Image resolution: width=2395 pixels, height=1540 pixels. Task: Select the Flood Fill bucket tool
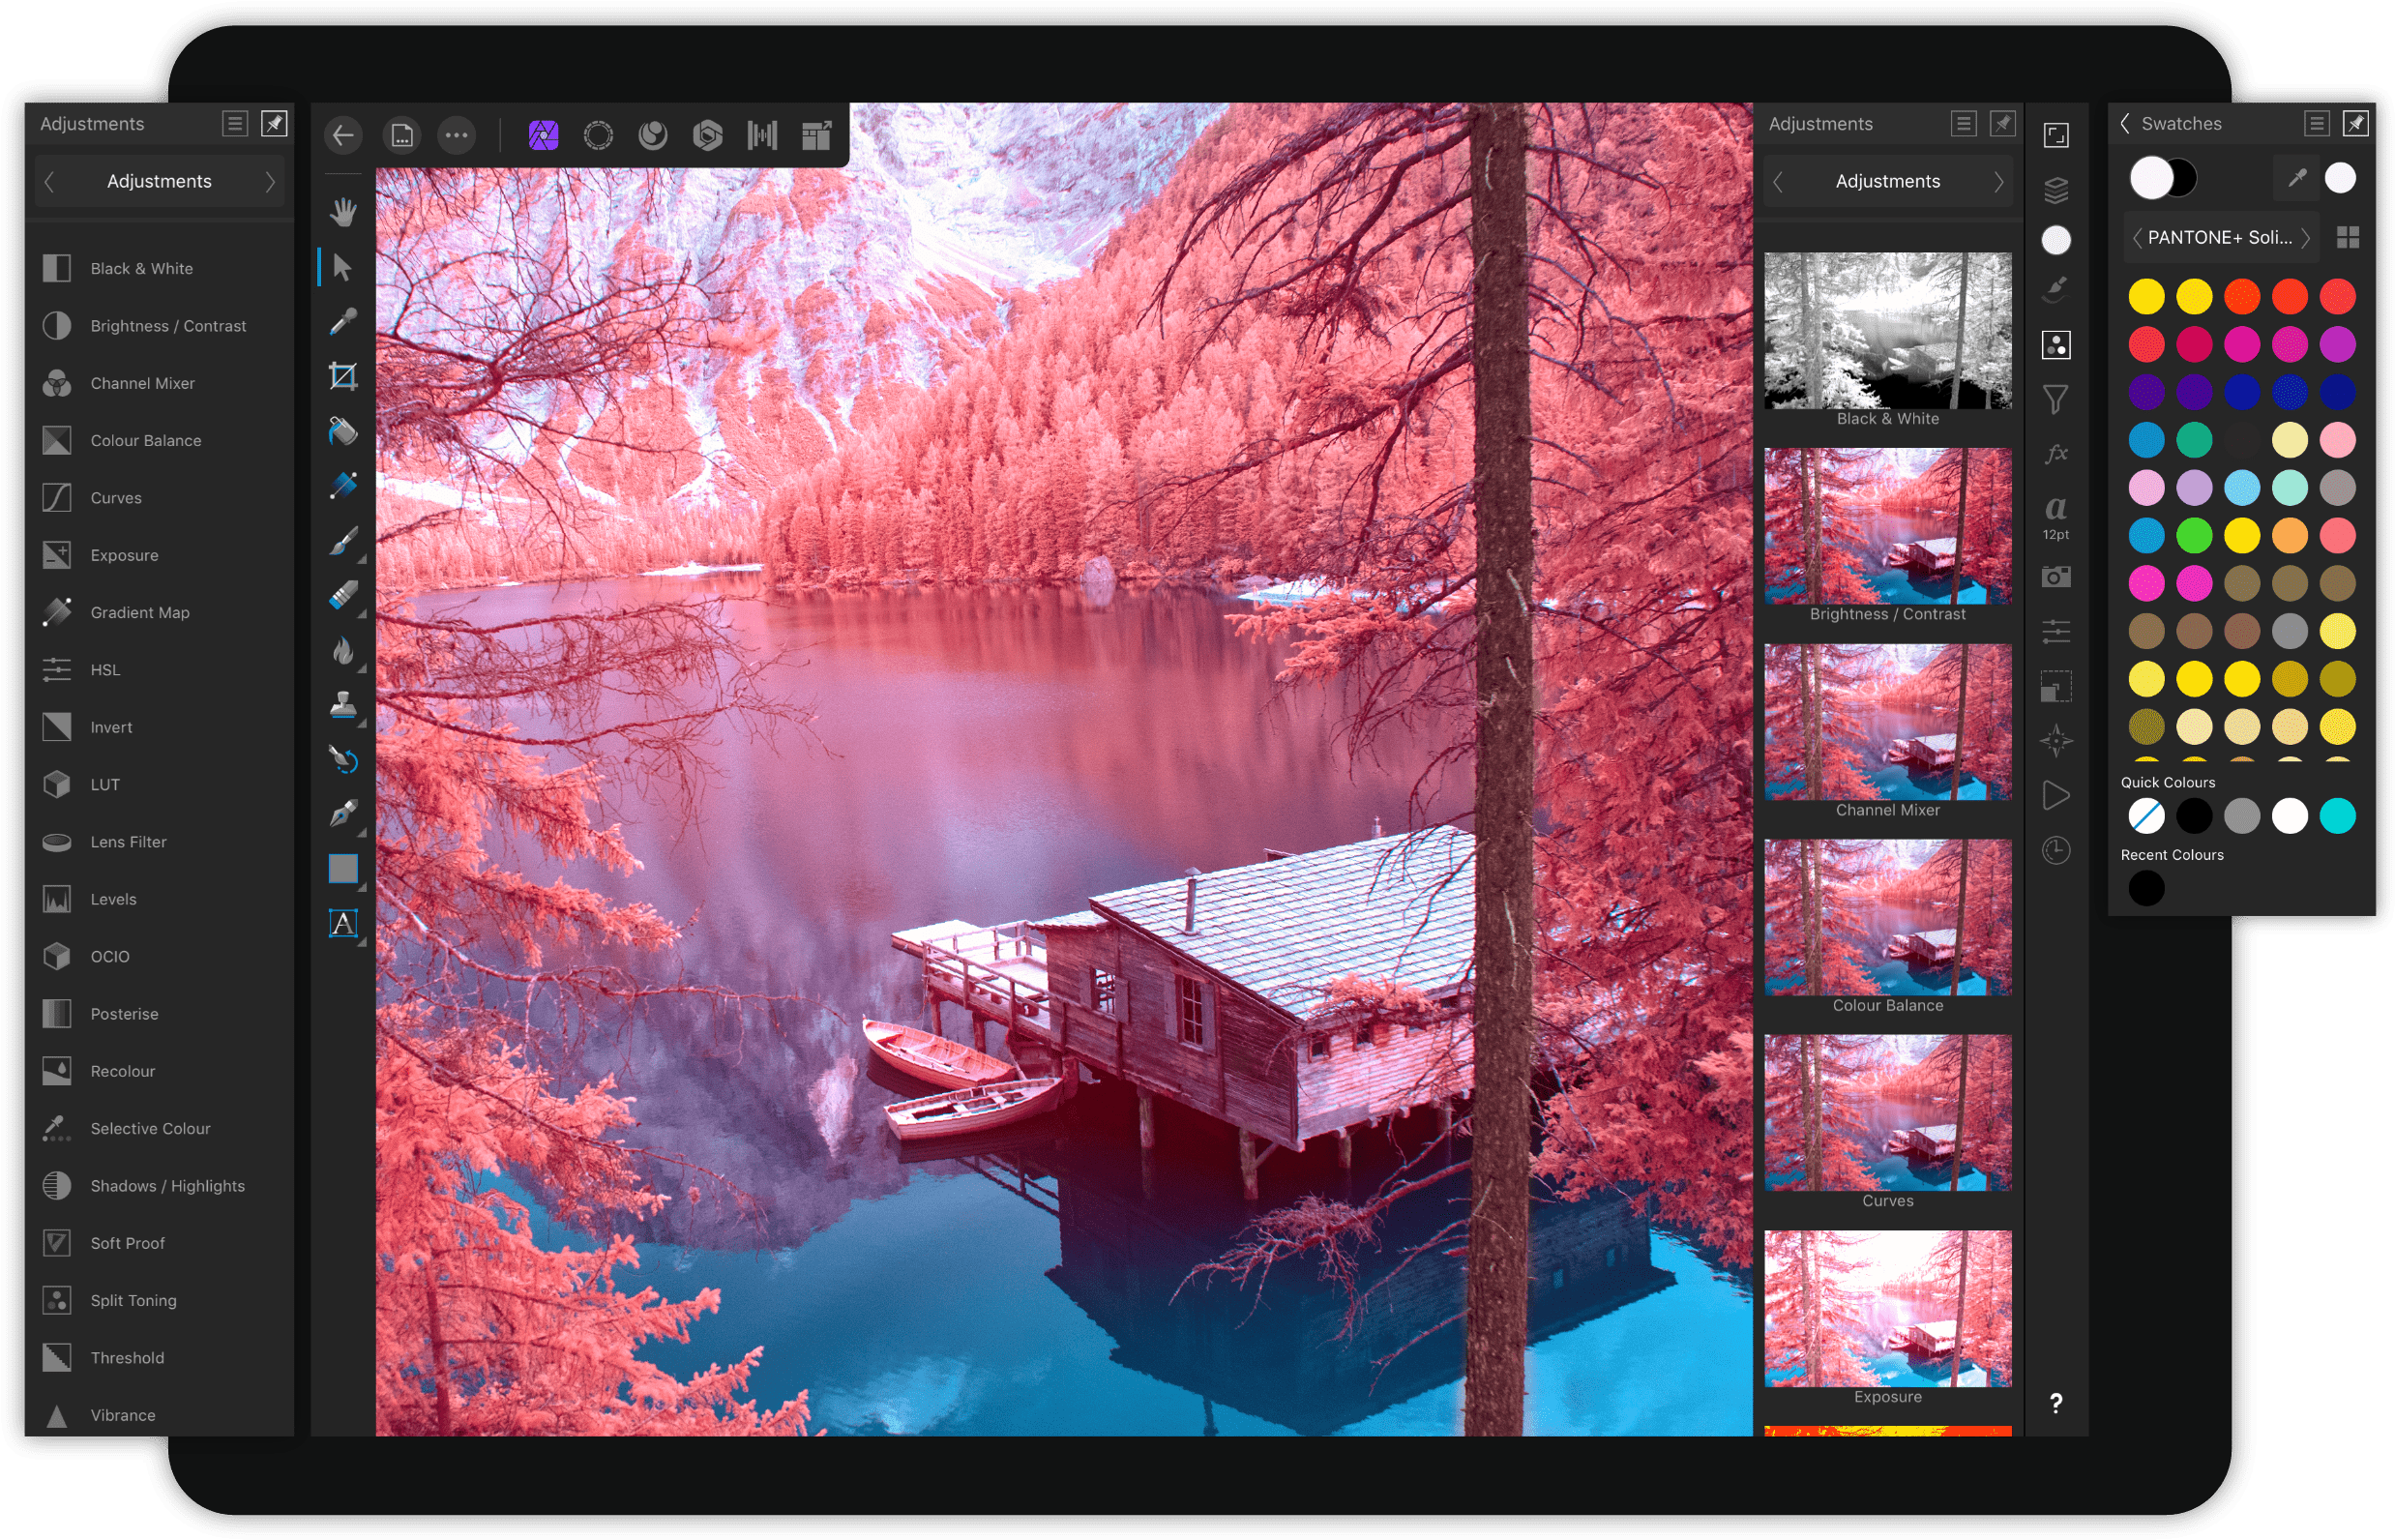tap(343, 431)
